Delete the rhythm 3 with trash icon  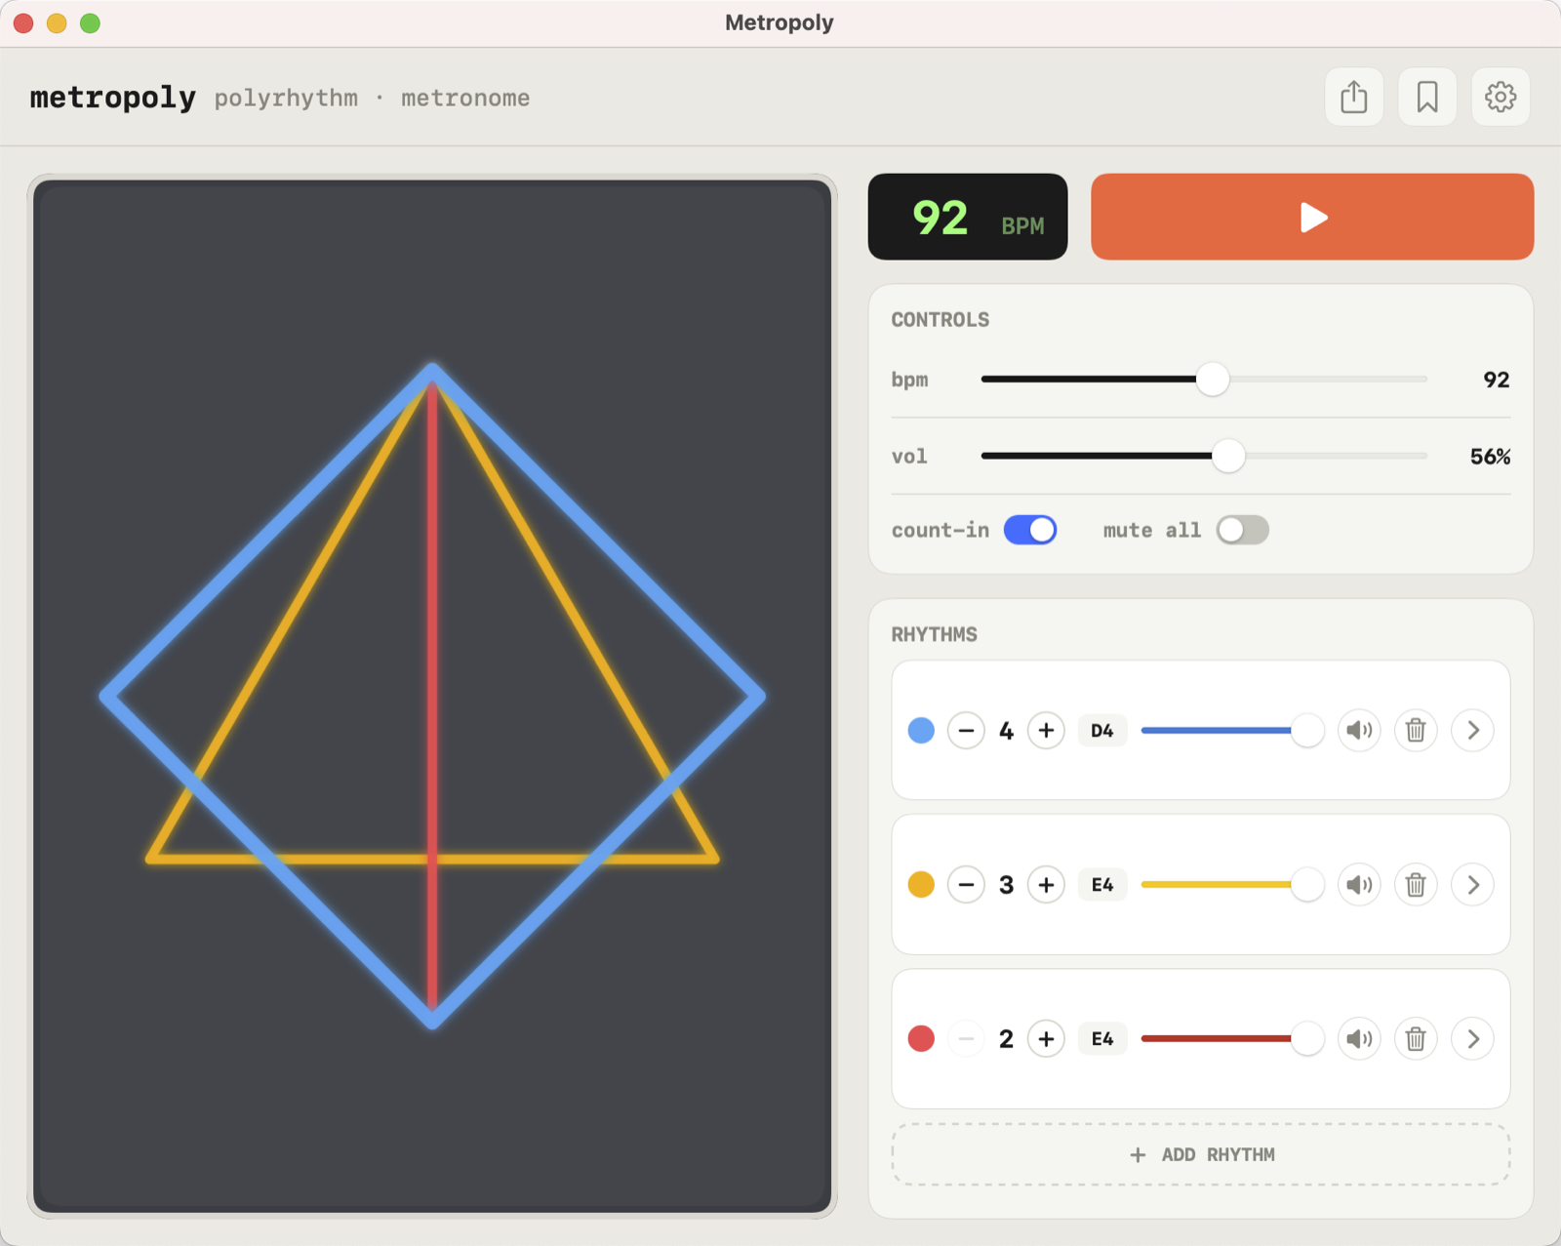[x=1416, y=884]
